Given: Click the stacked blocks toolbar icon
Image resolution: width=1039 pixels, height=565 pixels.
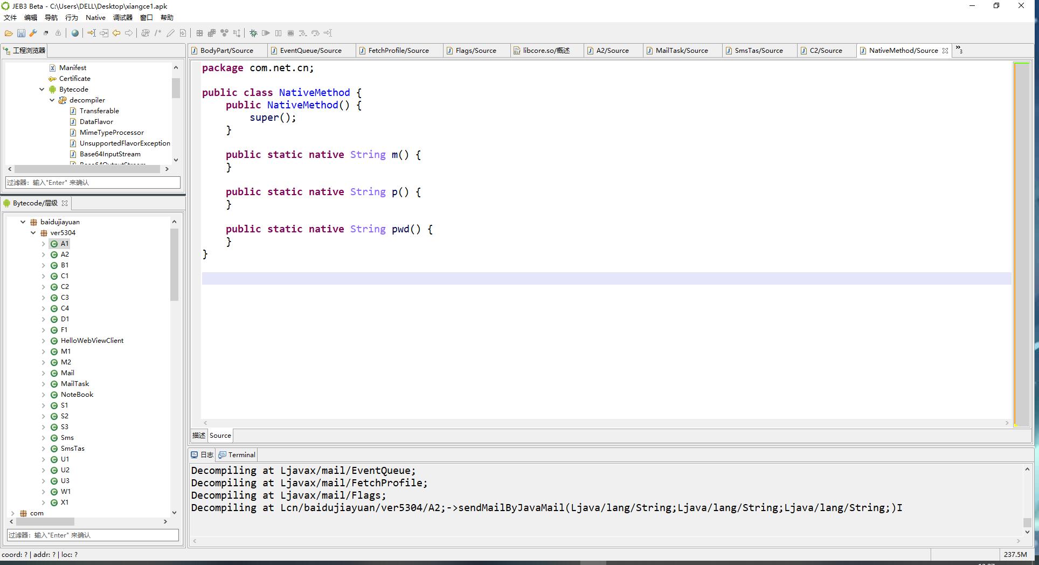Looking at the screenshot, I should coord(212,33).
